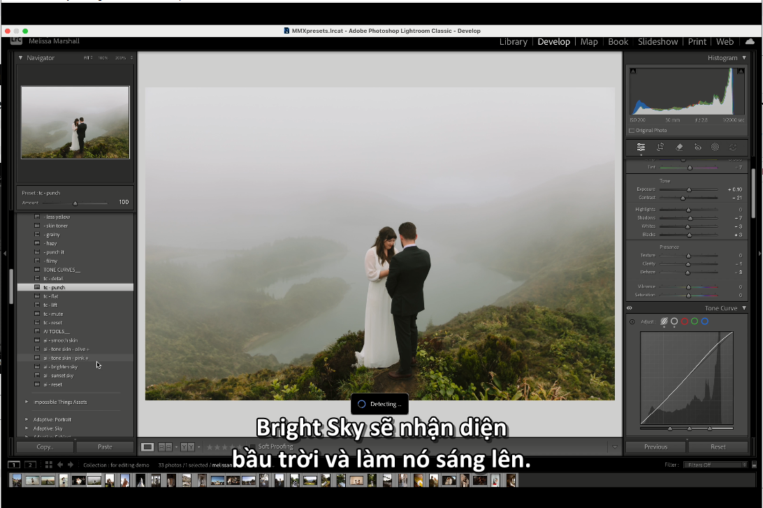Click the Copy settings button
The image size is (763, 508).
point(45,447)
